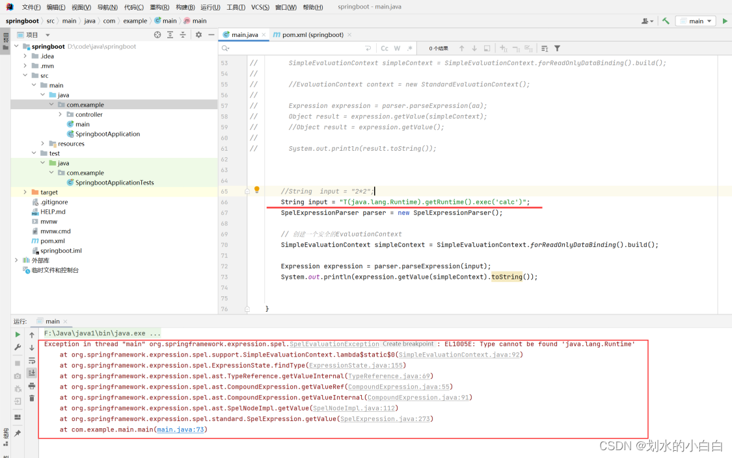Screen dimensions: 732x458
Task: Run main with the top-right play button
Action: click(725, 21)
